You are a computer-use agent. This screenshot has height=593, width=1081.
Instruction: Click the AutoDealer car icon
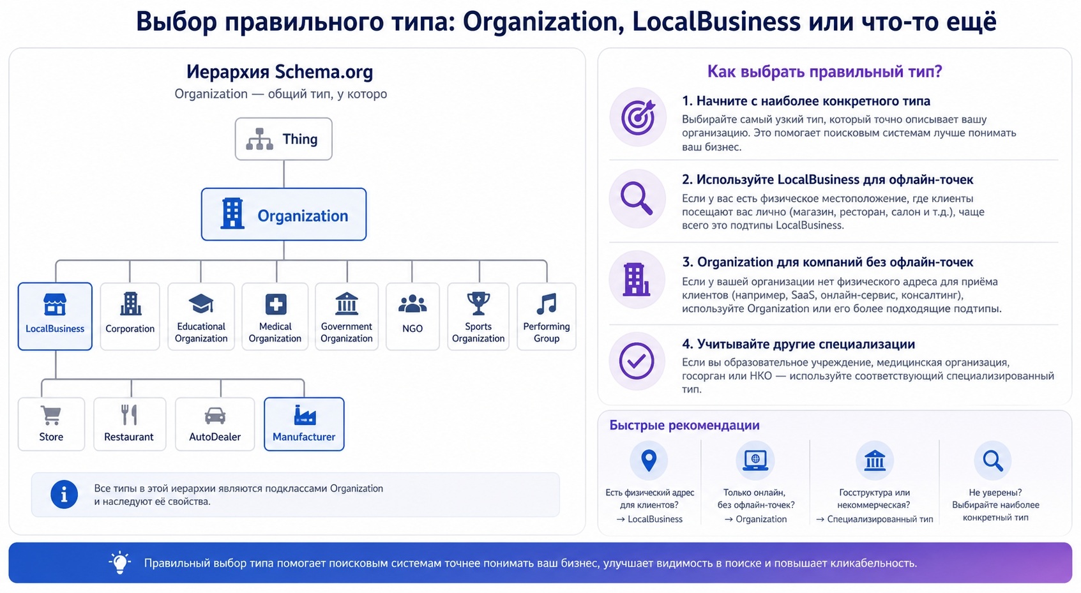pos(215,416)
